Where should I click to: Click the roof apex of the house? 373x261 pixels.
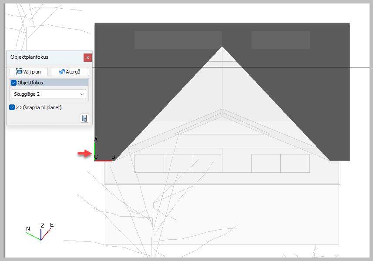coord(222,47)
